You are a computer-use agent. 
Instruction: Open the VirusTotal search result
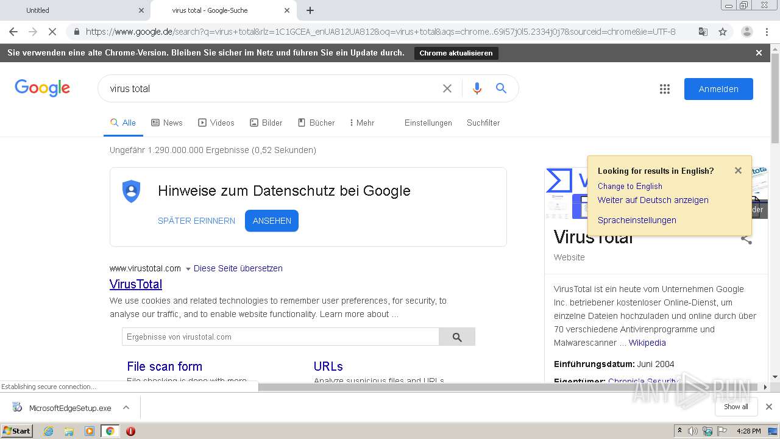tap(136, 284)
